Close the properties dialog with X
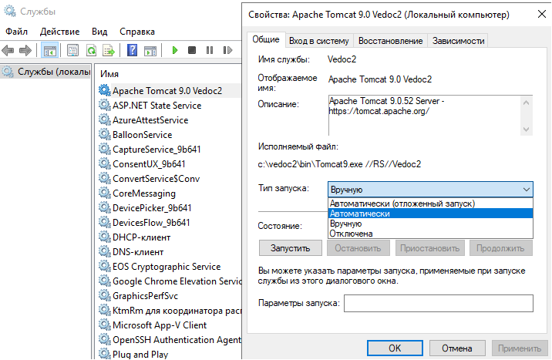The image size is (552, 360). coord(541,15)
